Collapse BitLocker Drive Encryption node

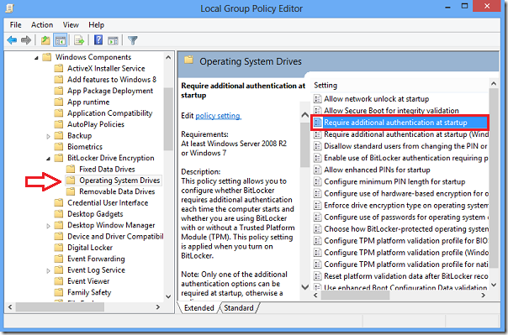tap(48, 159)
